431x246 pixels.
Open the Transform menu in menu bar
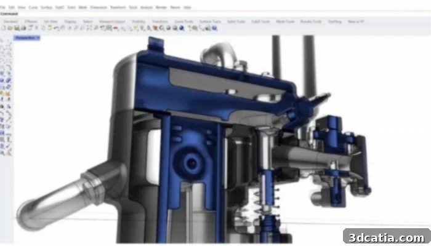click(x=118, y=7)
